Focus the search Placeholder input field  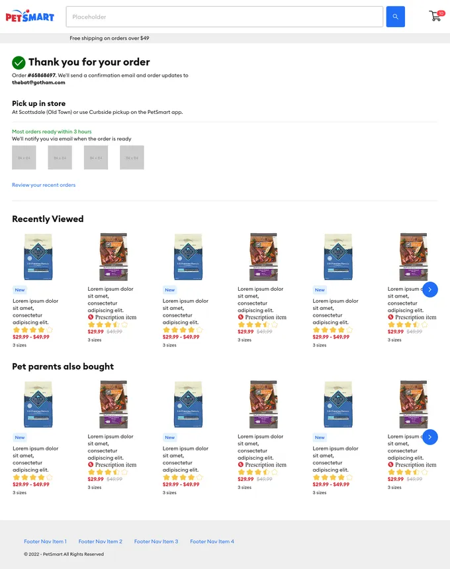point(224,17)
